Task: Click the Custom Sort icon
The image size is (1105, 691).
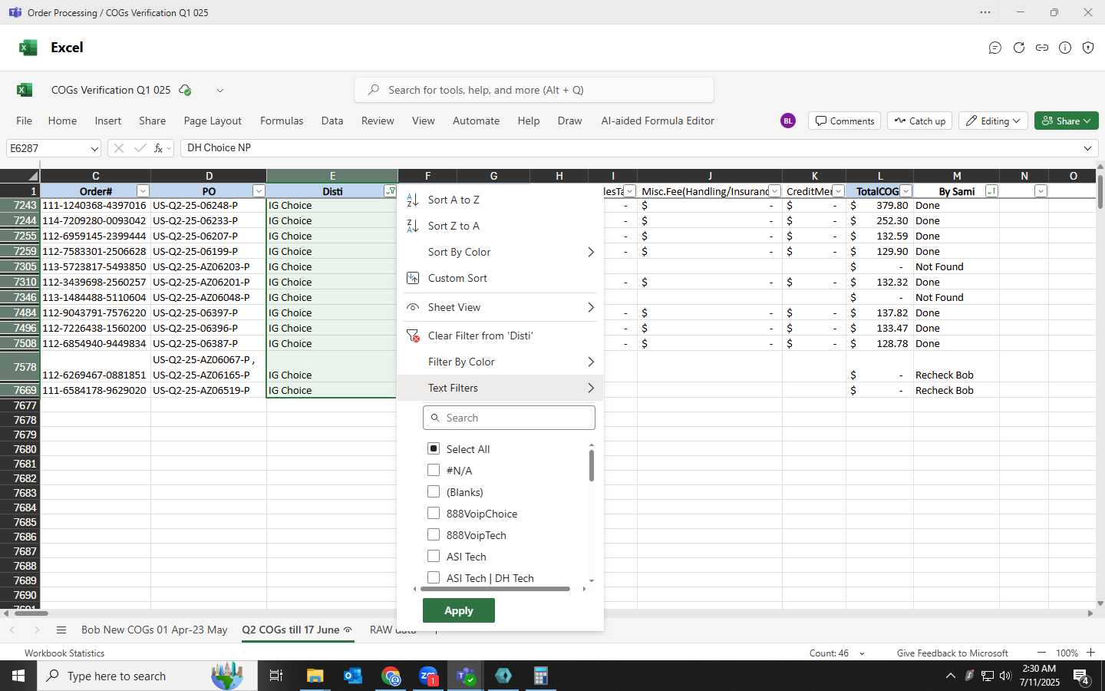Action: (413, 278)
